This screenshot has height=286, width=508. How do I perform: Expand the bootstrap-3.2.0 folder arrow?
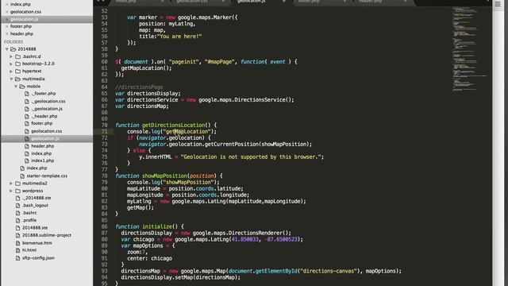11,64
